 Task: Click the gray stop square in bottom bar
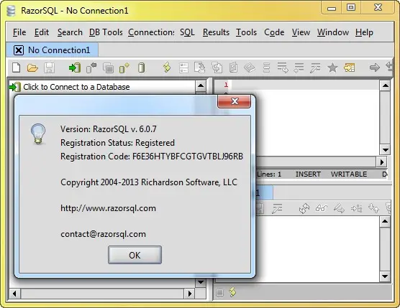tap(219, 293)
